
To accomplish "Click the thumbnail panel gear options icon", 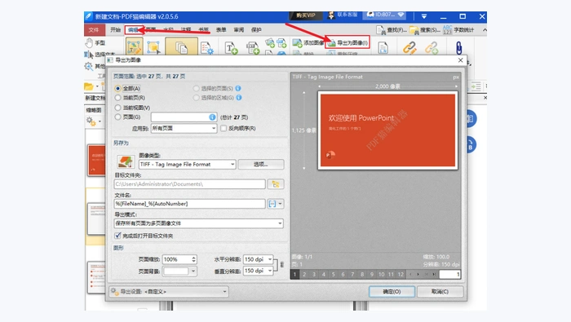I will pos(91,121).
